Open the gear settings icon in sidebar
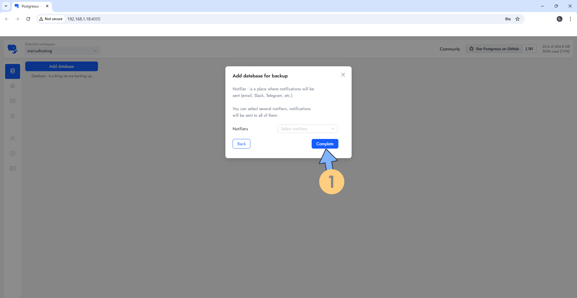Image resolution: width=577 pixels, height=298 pixels. [x=13, y=153]
